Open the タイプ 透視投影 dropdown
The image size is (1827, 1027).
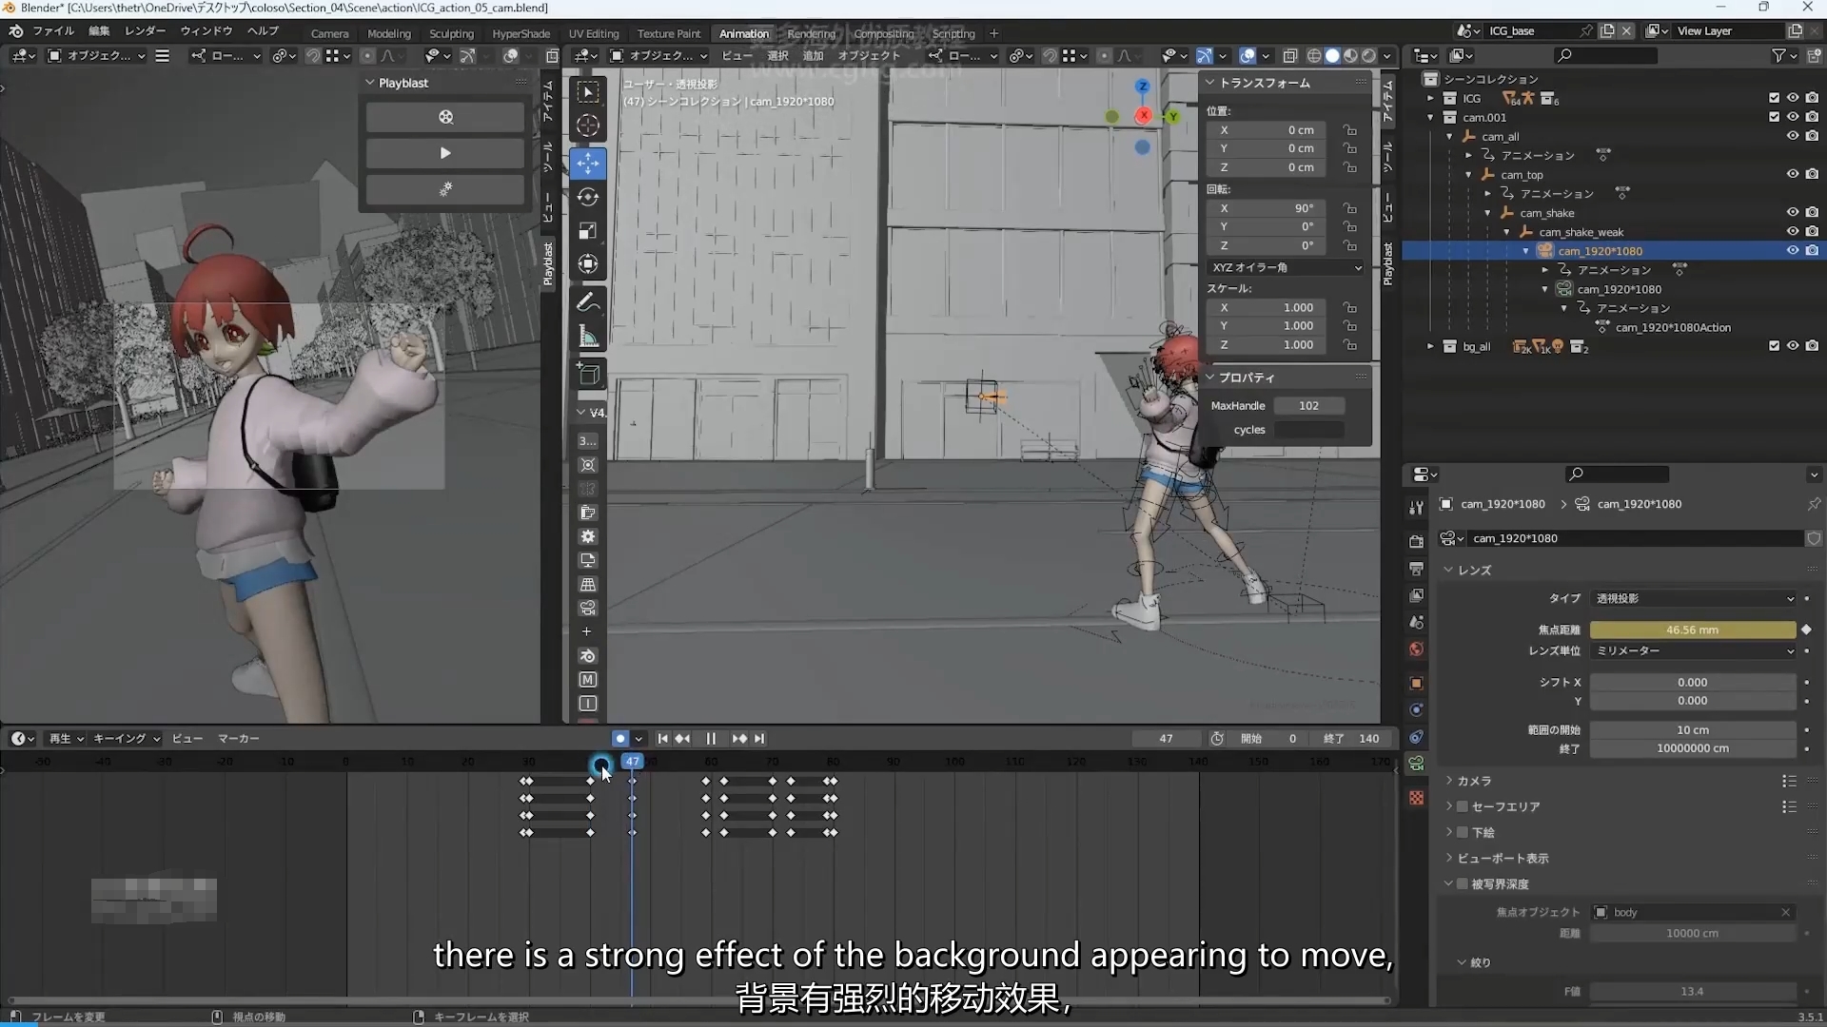[1694, 598]
